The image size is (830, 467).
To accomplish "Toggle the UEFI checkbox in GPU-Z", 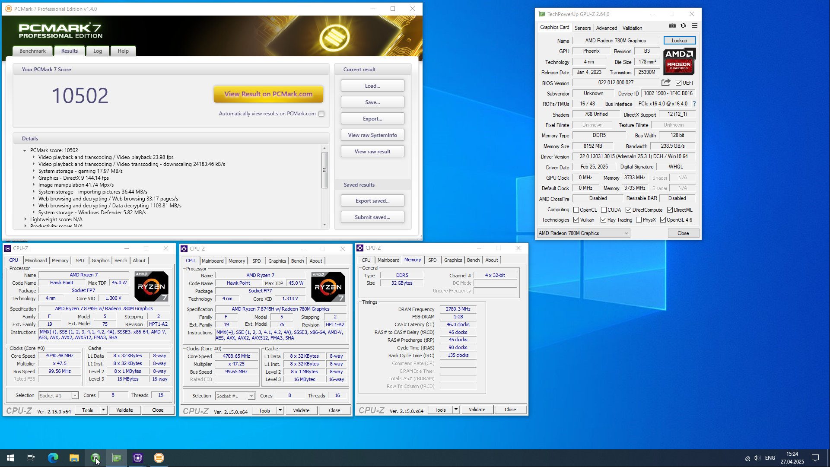I will pos(678,83).
